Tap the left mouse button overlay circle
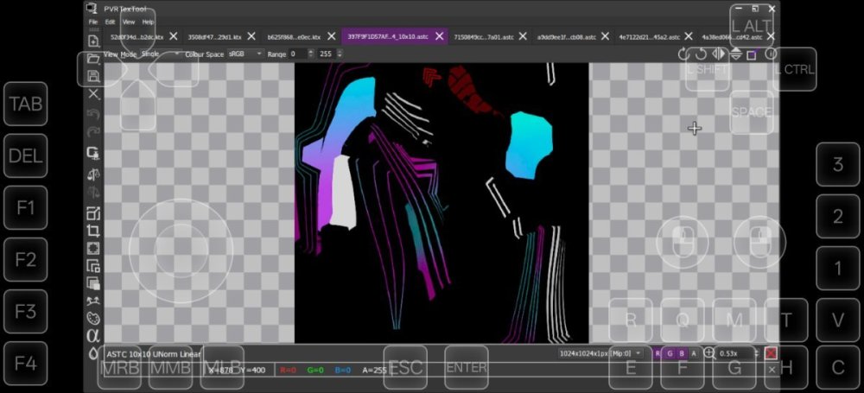The height and width of the screenshot is (393, 864). [683, 242]
